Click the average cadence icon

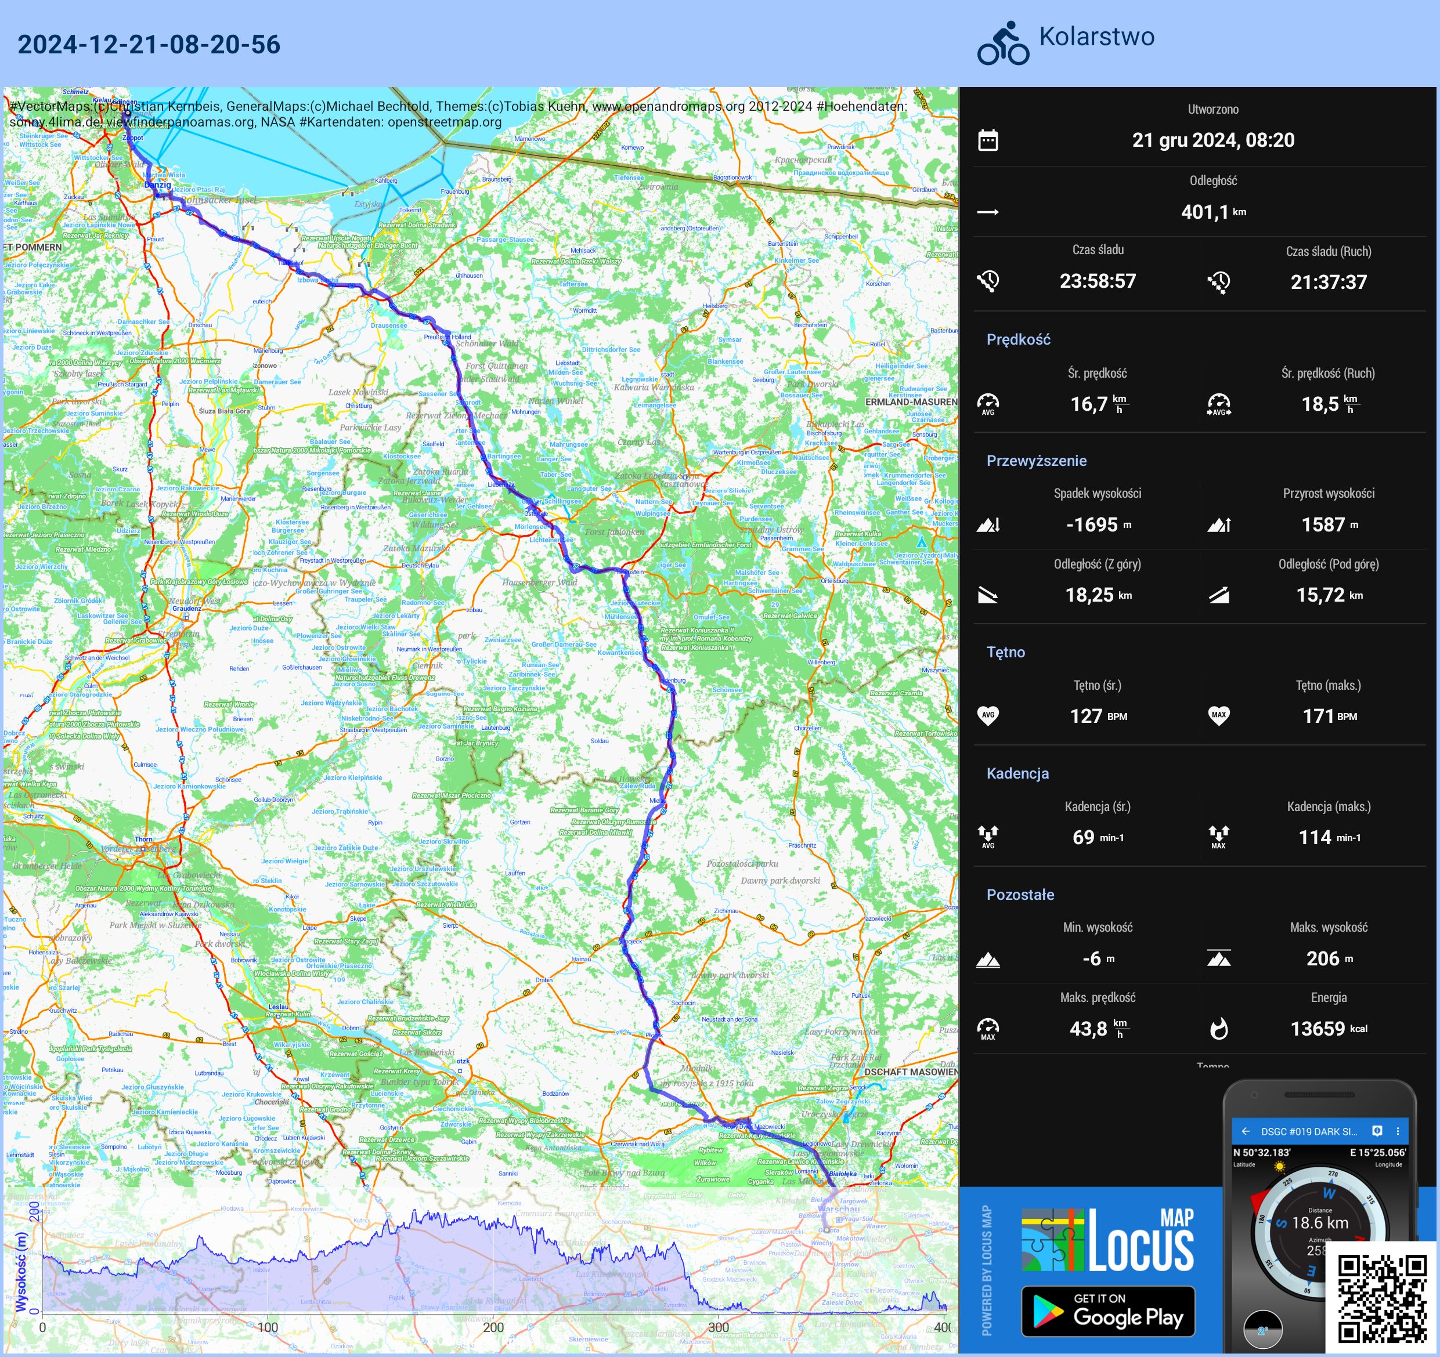988,837
